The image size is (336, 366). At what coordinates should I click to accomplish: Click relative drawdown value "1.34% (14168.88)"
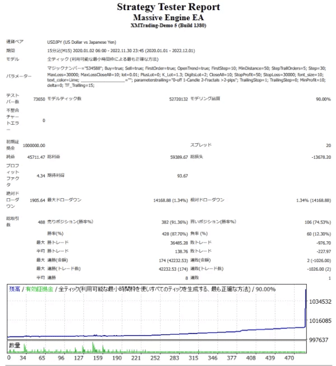[314, 200]
